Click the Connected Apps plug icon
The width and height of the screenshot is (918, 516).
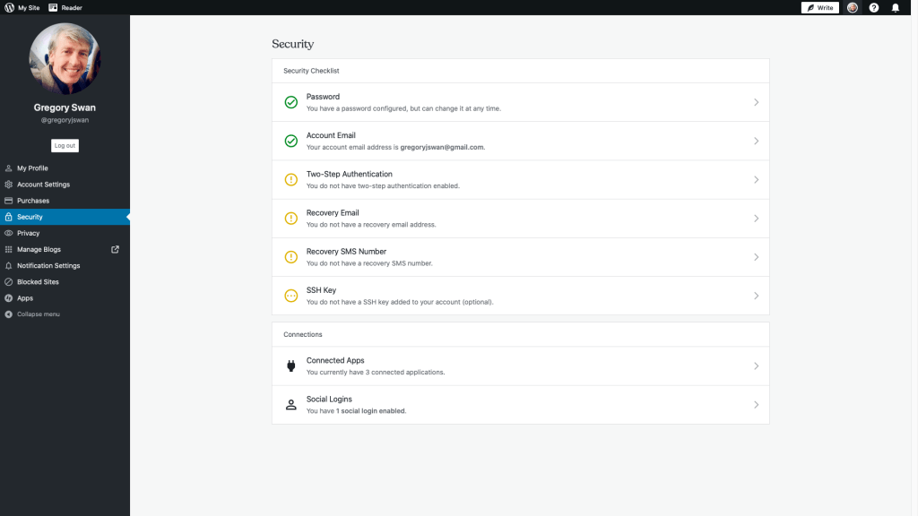(290, 365)
